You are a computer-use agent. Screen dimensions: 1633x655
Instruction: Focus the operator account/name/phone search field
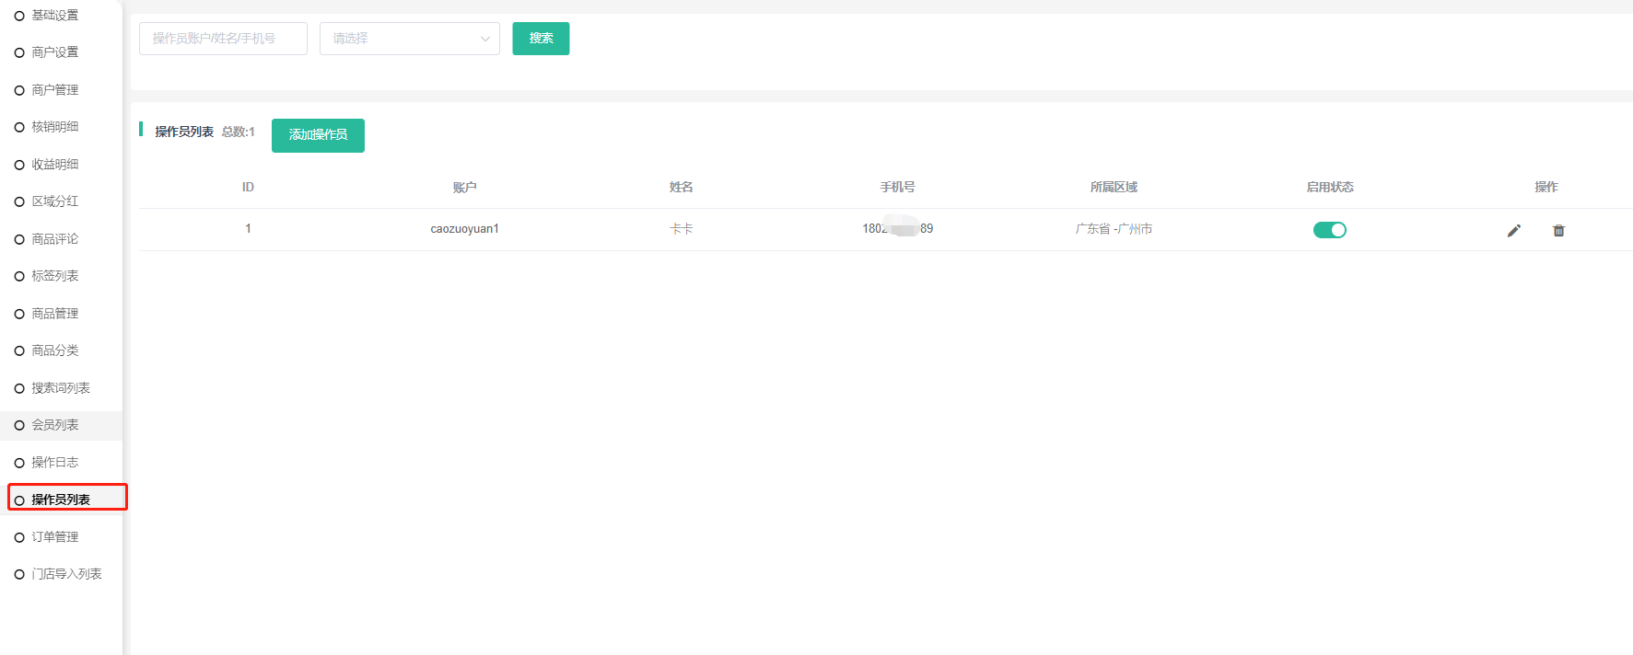223,39
